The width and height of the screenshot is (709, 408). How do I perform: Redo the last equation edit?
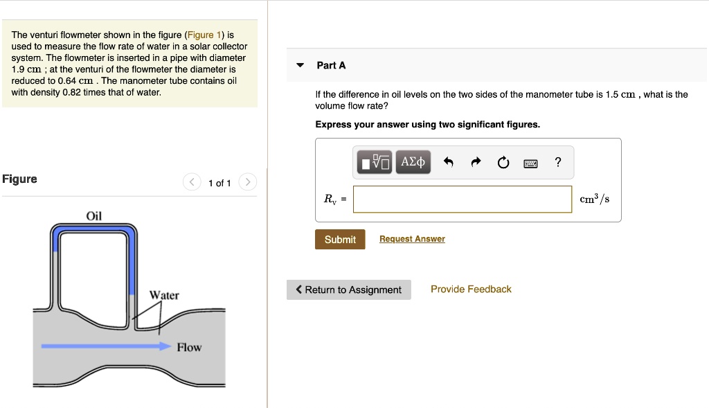(475, 161)
